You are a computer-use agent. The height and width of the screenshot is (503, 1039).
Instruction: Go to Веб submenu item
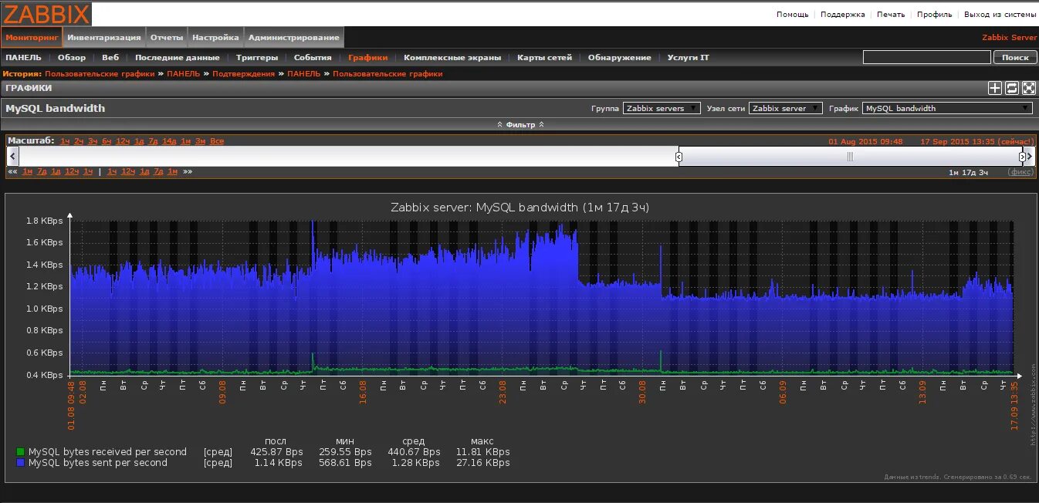point(110,57)
